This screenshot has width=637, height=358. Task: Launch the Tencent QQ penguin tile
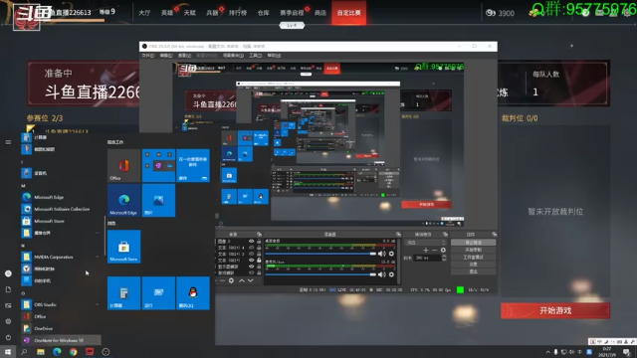point(193,293)
